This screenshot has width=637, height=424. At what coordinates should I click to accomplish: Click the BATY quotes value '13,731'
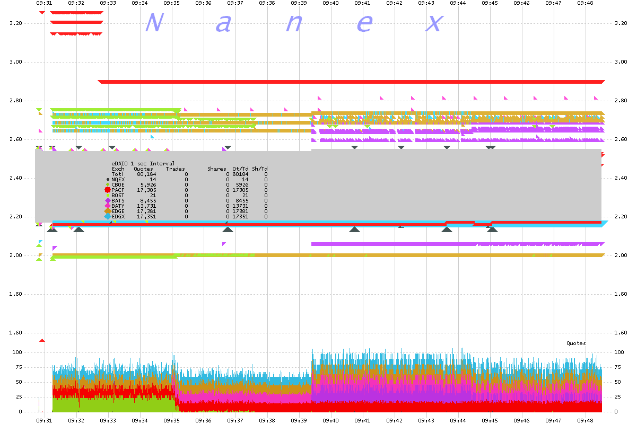pos(146,206)
